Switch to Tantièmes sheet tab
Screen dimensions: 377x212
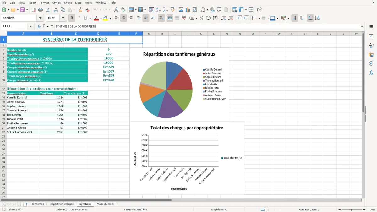(x=38, y=204)
